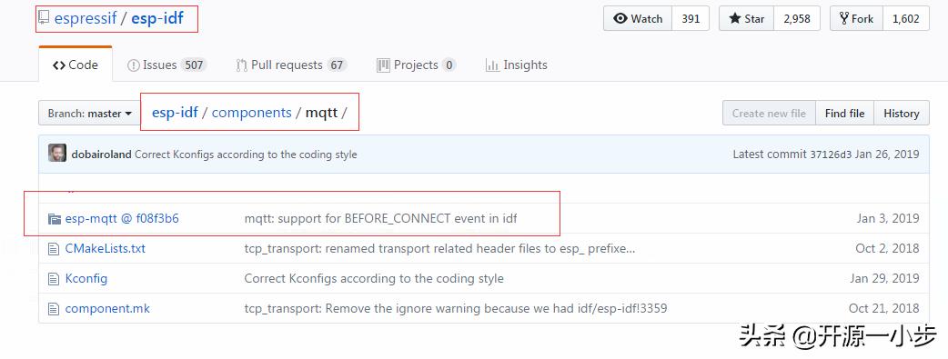Open the commit History button
This screenshot has height=359, width=948.
coord(902,113)
